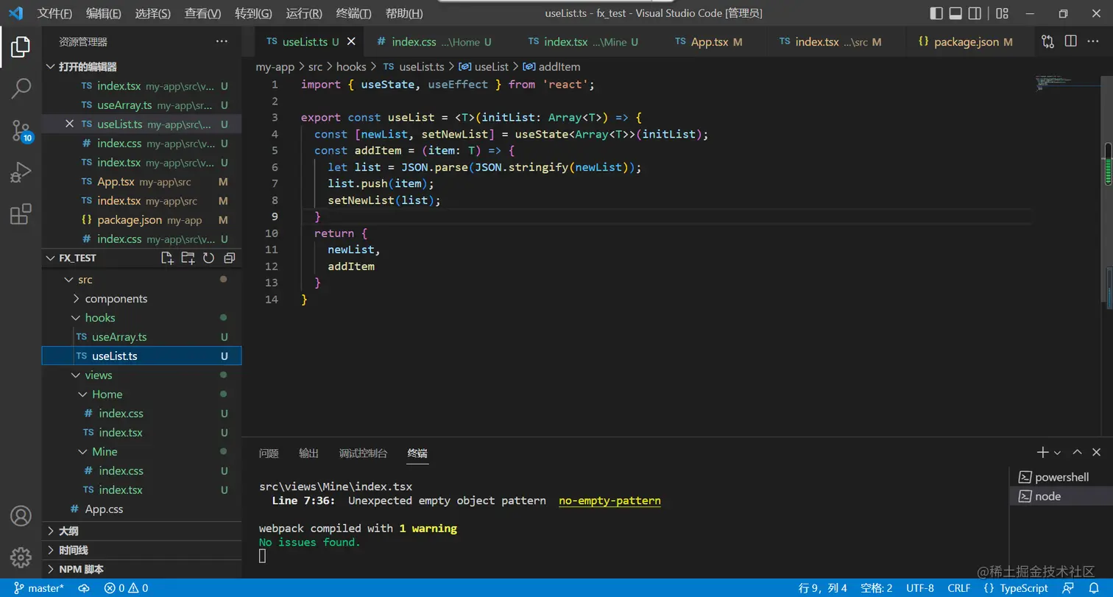Open explorer panel more actions ellipsis

click(x=222, y=42)
